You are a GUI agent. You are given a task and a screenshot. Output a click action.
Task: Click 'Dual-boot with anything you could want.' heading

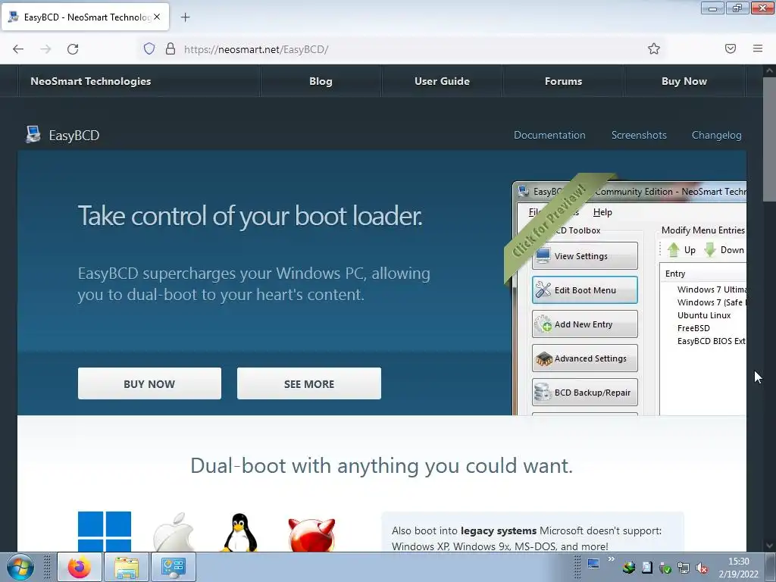coord(382,466)
